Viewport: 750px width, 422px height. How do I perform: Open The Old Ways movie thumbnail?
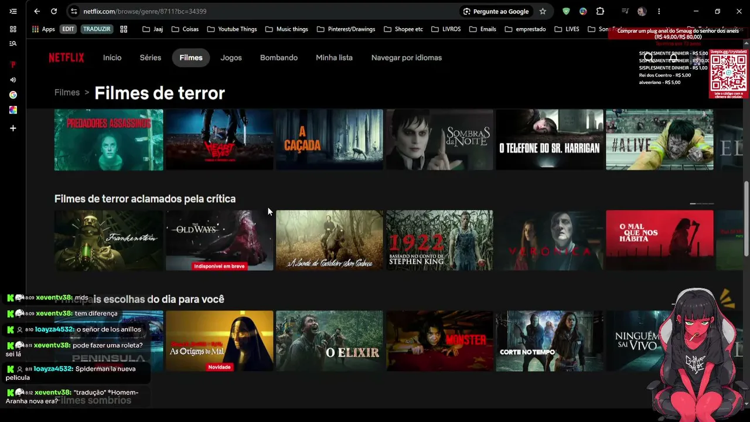[219, 240]
